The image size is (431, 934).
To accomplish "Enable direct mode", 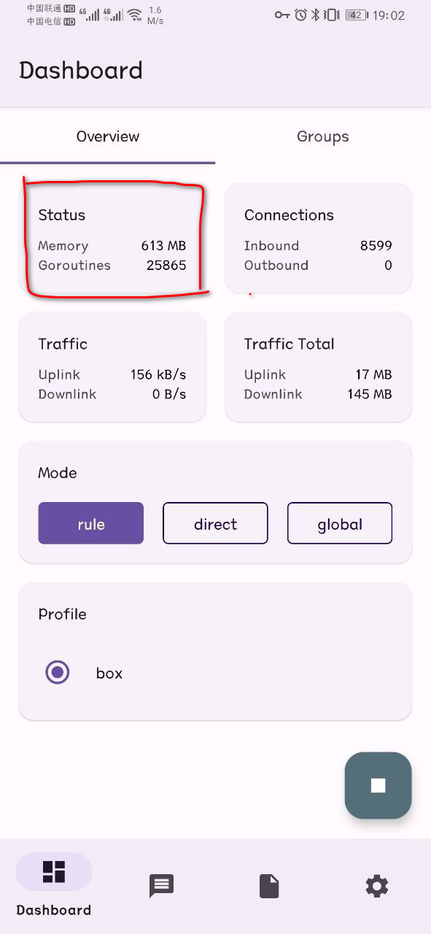I will pyautogui.click(x=215, y=523).
